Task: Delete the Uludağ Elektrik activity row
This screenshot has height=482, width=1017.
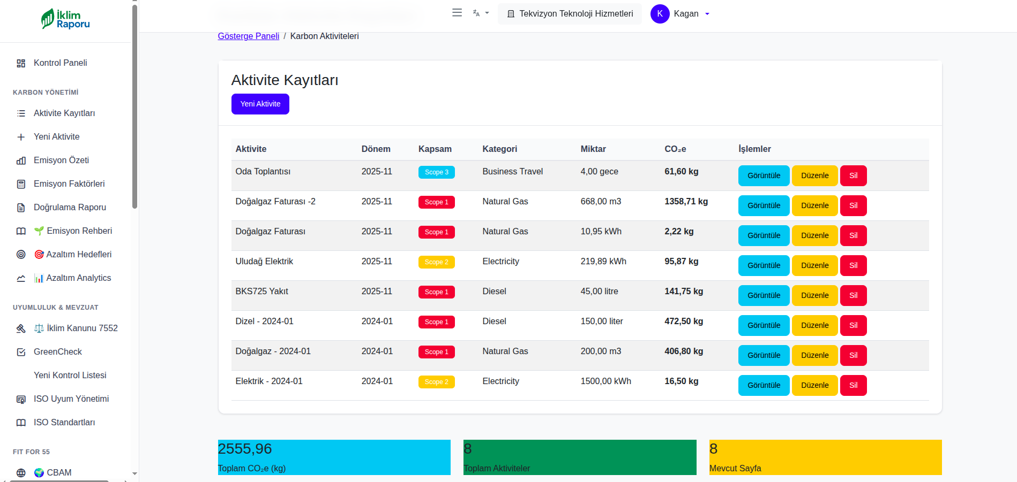Action: (853, 265)
